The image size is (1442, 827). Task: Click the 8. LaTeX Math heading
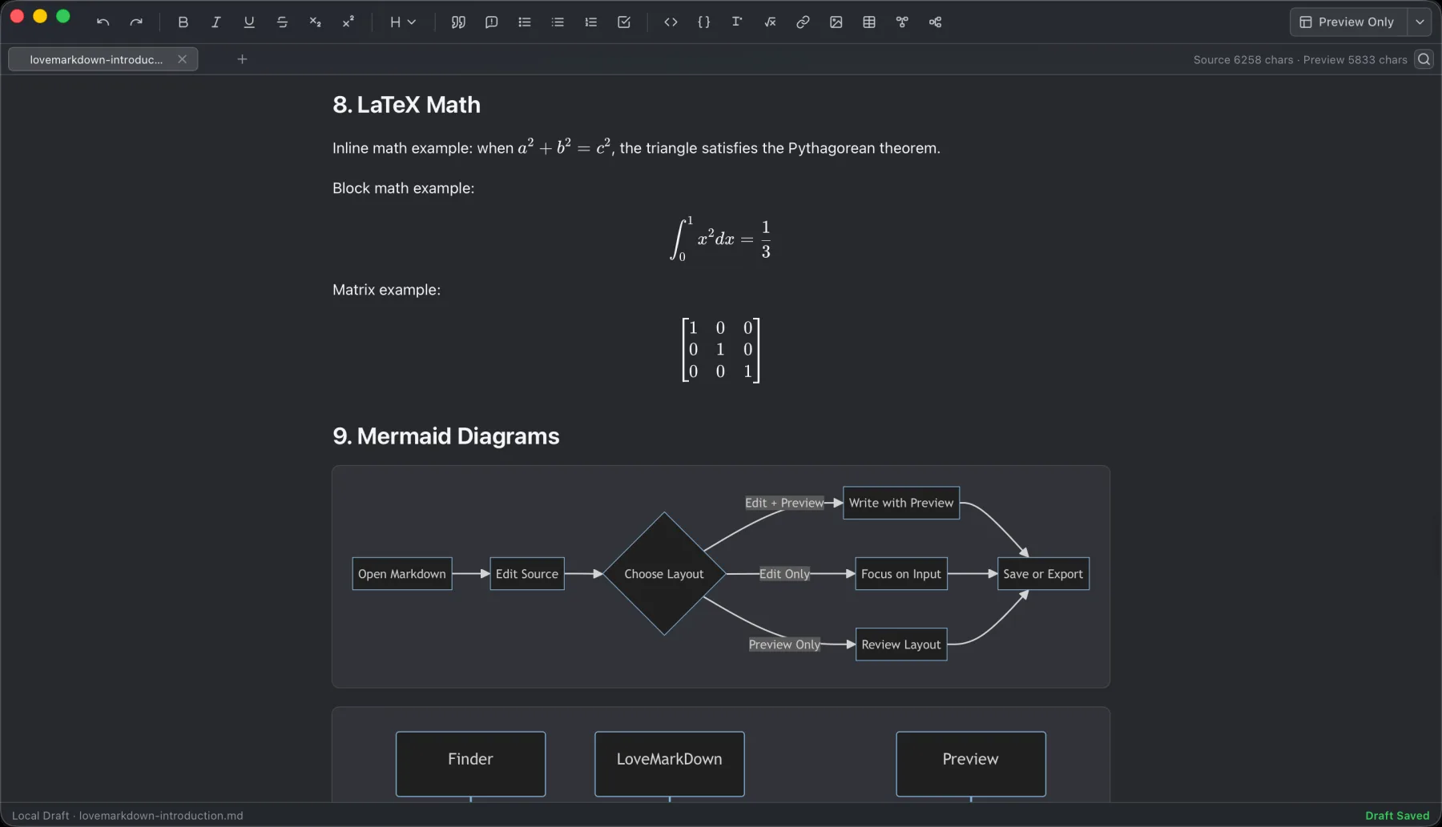(x=406, y=105)
